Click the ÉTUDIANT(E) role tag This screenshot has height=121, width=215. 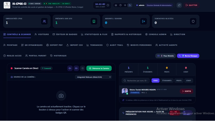pyautogui.click(x=135, y=93)
